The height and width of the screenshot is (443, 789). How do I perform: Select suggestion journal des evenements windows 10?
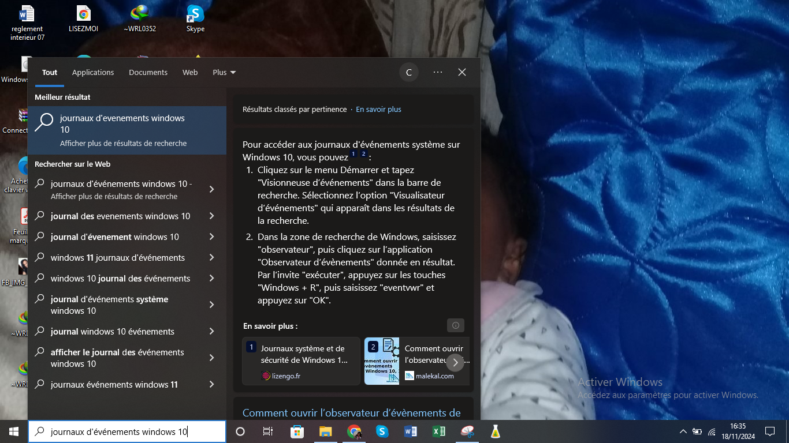click(x=120, y=216)
